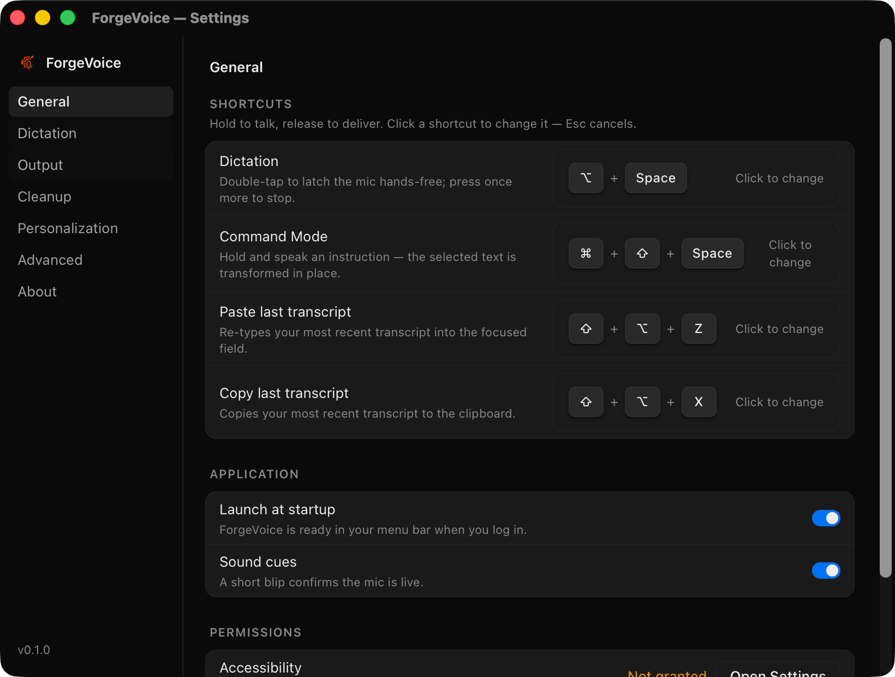
Task: Click the Option key symbol for Paste last transcript
Action: tap(642, 329)
